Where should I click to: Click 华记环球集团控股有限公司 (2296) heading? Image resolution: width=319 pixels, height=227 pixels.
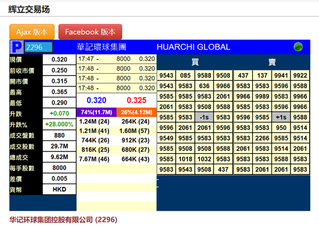pos(63,219)
